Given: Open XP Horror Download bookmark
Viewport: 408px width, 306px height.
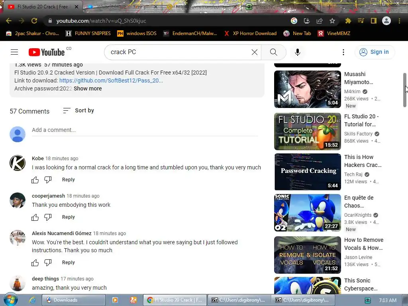Looking at the screenshot, I should point(250,33).
